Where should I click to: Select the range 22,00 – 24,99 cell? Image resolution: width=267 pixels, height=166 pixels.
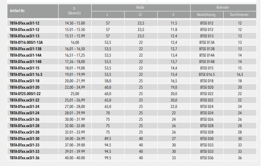click(x=75, y=87)
